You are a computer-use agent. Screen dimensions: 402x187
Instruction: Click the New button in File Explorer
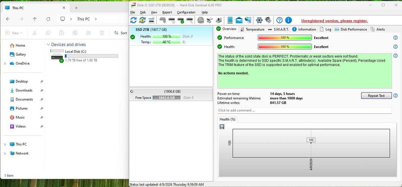(x=14, y=33)
